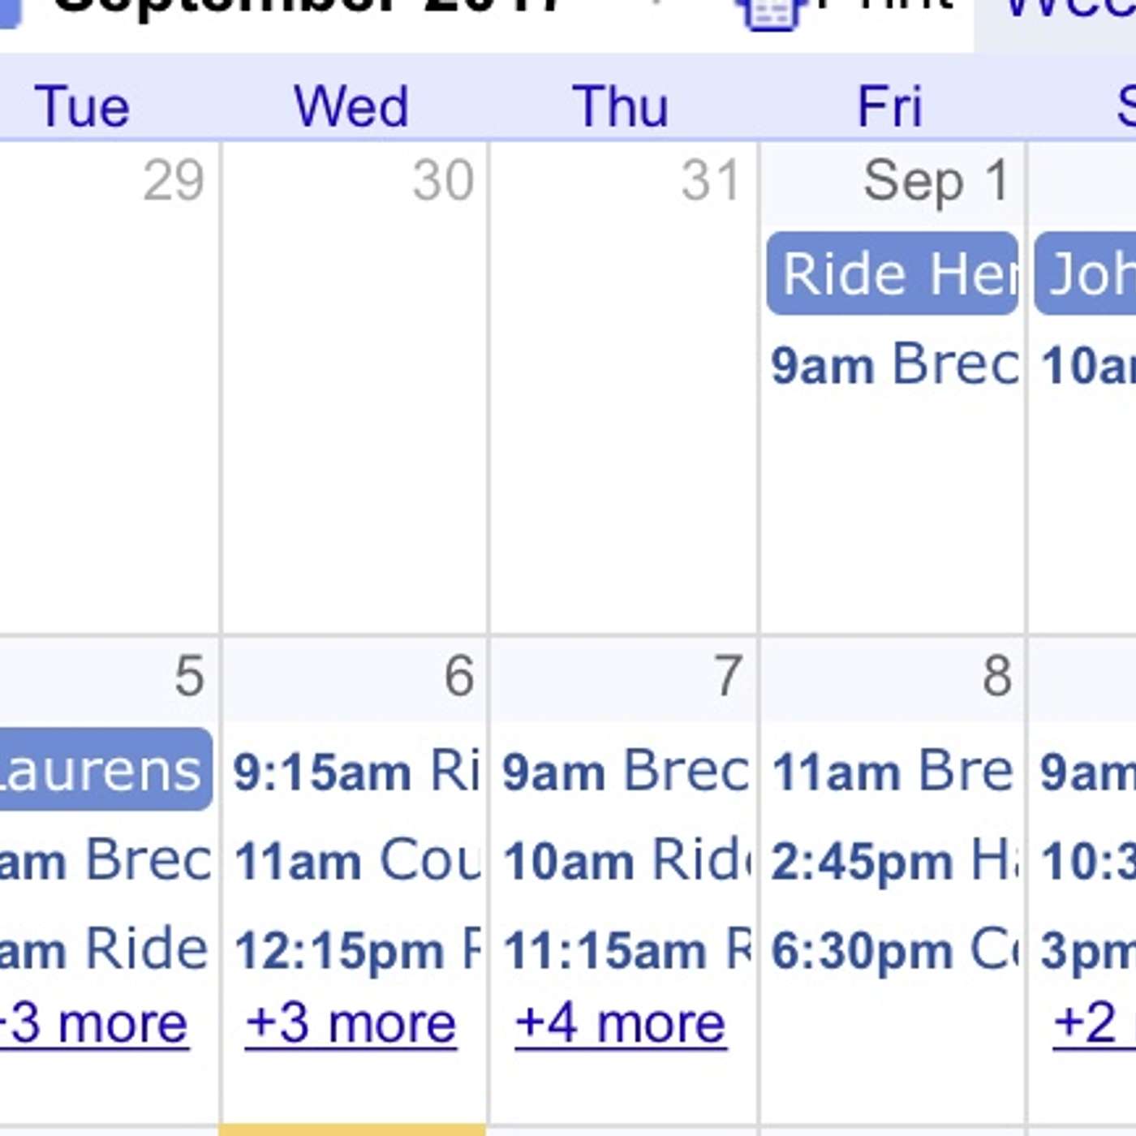Open the 10am Ride event on Thursday 7
The image size is (1136, 1136).
click(x=625, y=861)
